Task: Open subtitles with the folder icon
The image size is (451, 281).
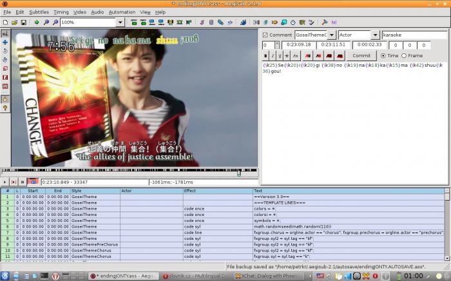Action: pos(14,22)
